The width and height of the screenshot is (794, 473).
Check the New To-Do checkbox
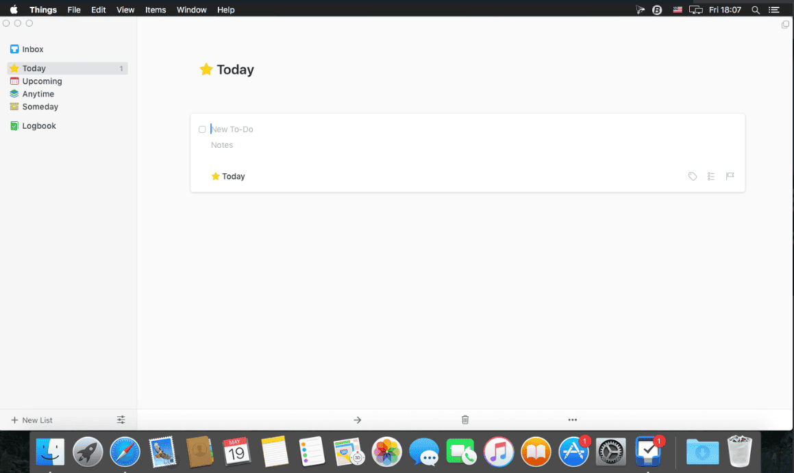pyautogui.click(x=202, y=129)
